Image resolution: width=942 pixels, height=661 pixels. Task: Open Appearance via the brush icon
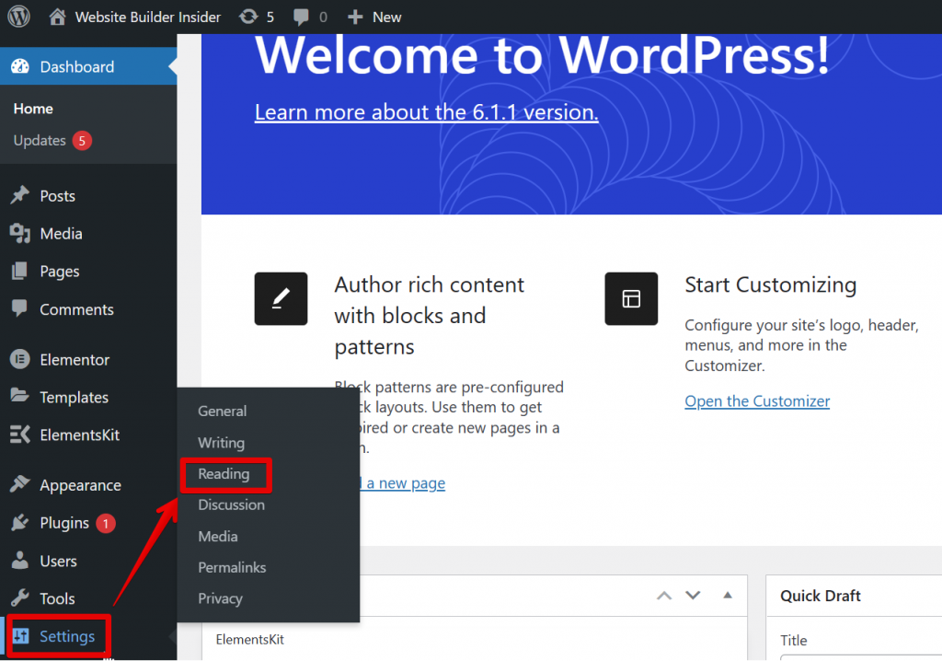(20, 484)
